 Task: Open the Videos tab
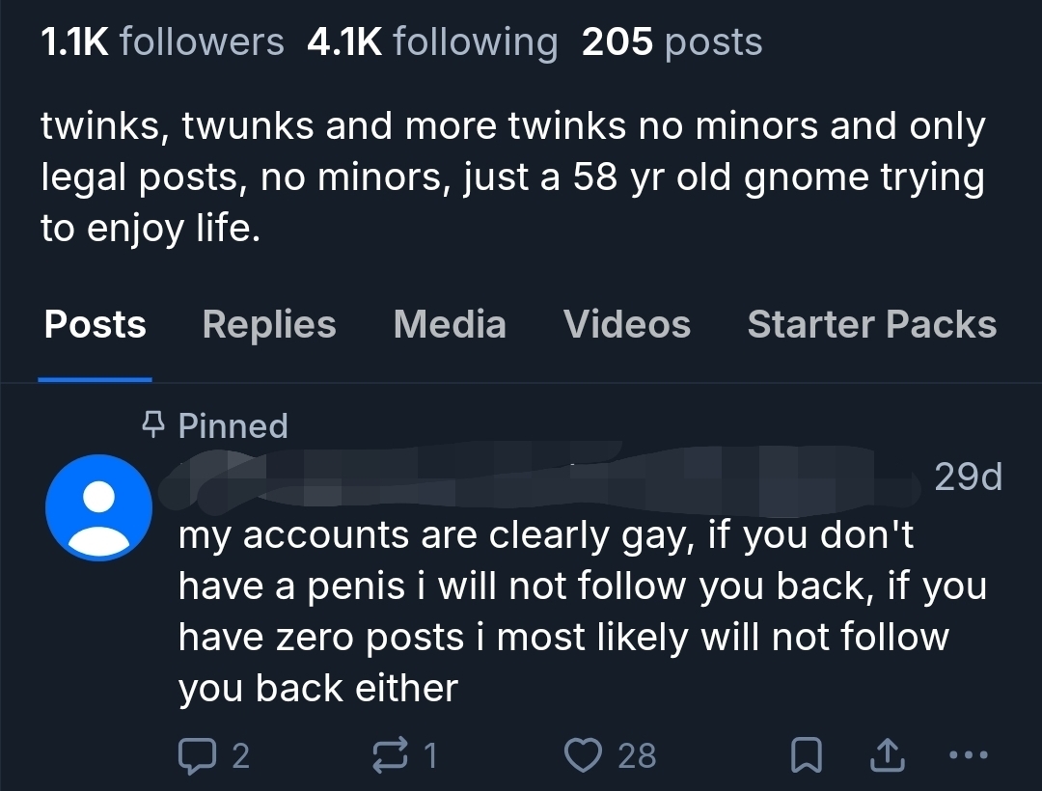[x=626, y=324]
